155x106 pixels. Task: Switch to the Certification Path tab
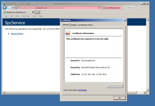point(85,25)
